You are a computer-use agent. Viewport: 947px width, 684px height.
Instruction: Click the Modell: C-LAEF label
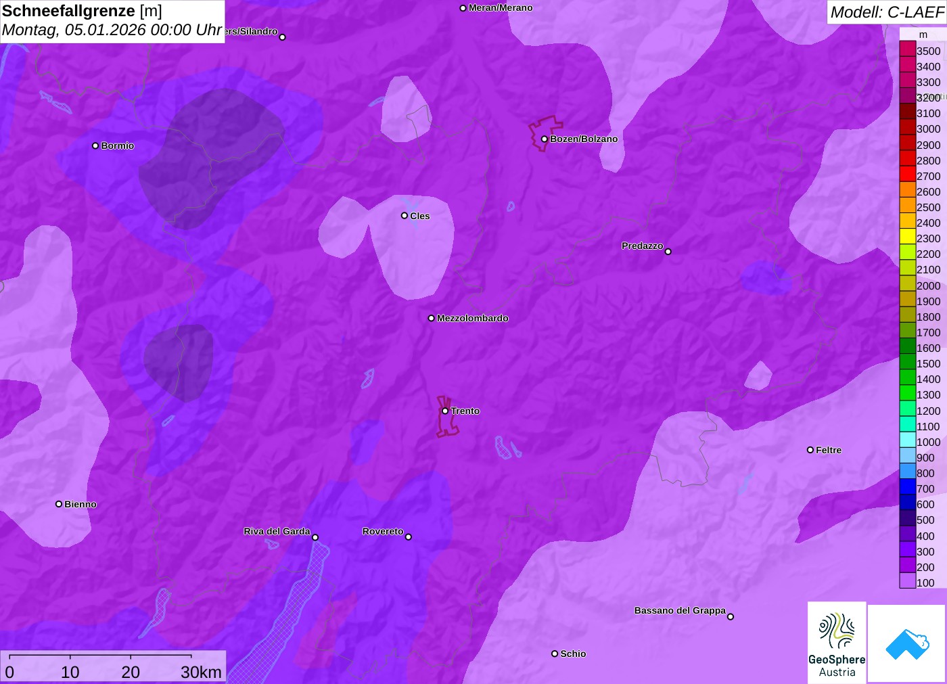pyautogui.click(x=887, y=12)
